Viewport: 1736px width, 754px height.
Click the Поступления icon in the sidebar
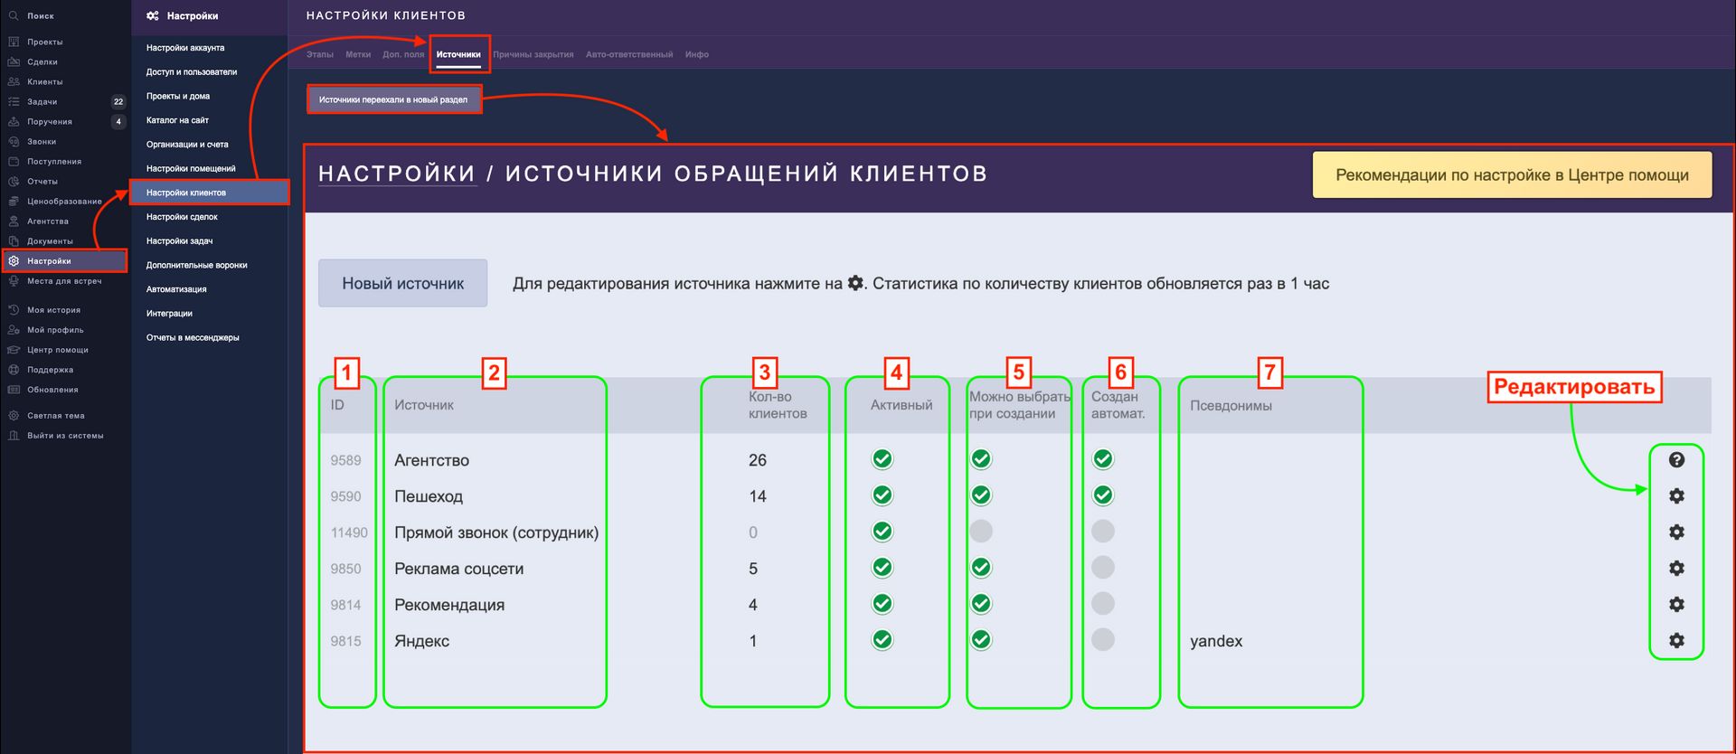14,161
